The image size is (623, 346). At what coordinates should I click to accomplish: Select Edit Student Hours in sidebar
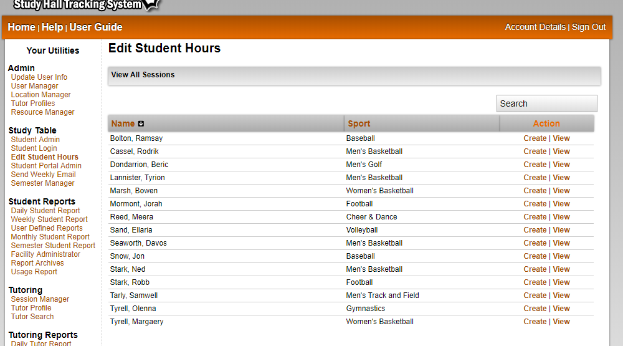(44, 157)
